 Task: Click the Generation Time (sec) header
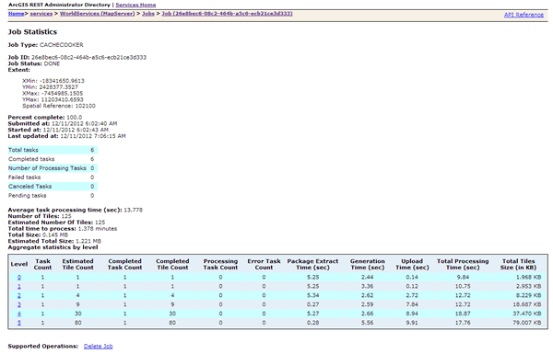pyautogui.click(x=367, y=264)
